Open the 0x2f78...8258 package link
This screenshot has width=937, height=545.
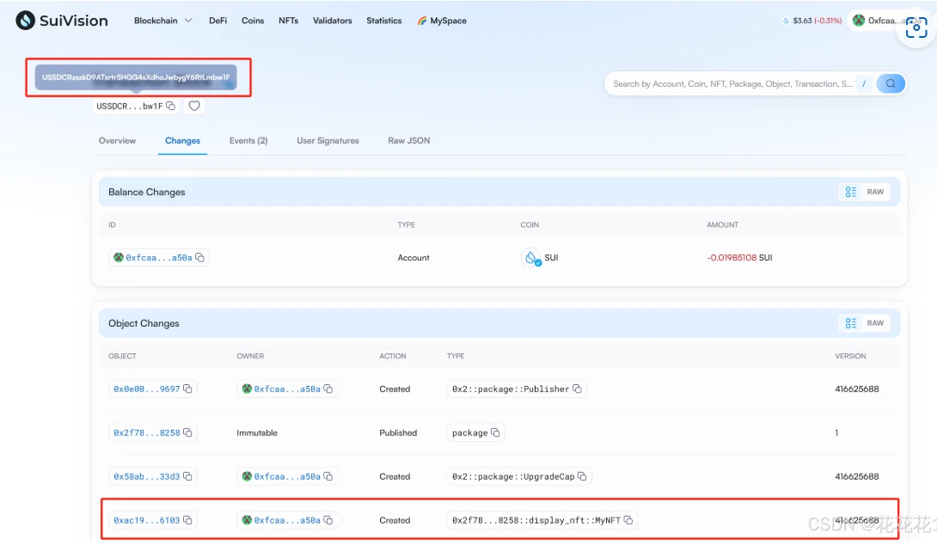pyautogui.click(x=146, y=433)
